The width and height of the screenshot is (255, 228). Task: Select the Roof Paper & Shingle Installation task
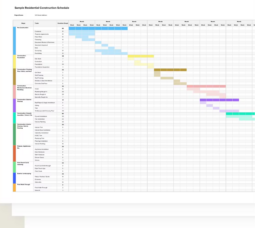45,103
